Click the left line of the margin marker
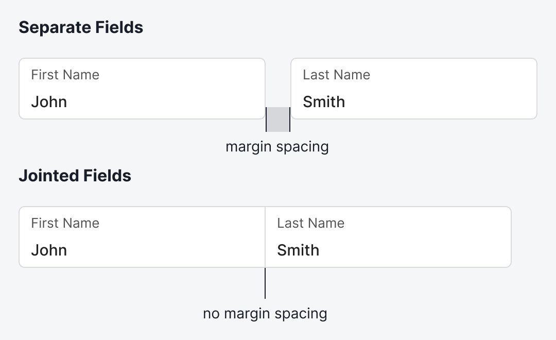The height and width of the screenshot is (340, 556). 266,120
